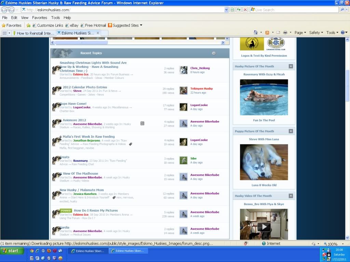Click the Luna 8 Weeks Old picture

tap(264, 162)
